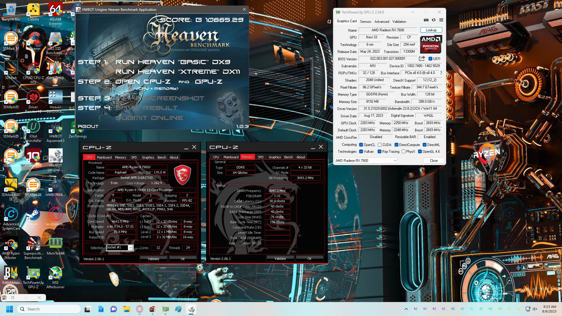Open ZenTimings desktop icon
562x316 pixels.
[78, 129]
